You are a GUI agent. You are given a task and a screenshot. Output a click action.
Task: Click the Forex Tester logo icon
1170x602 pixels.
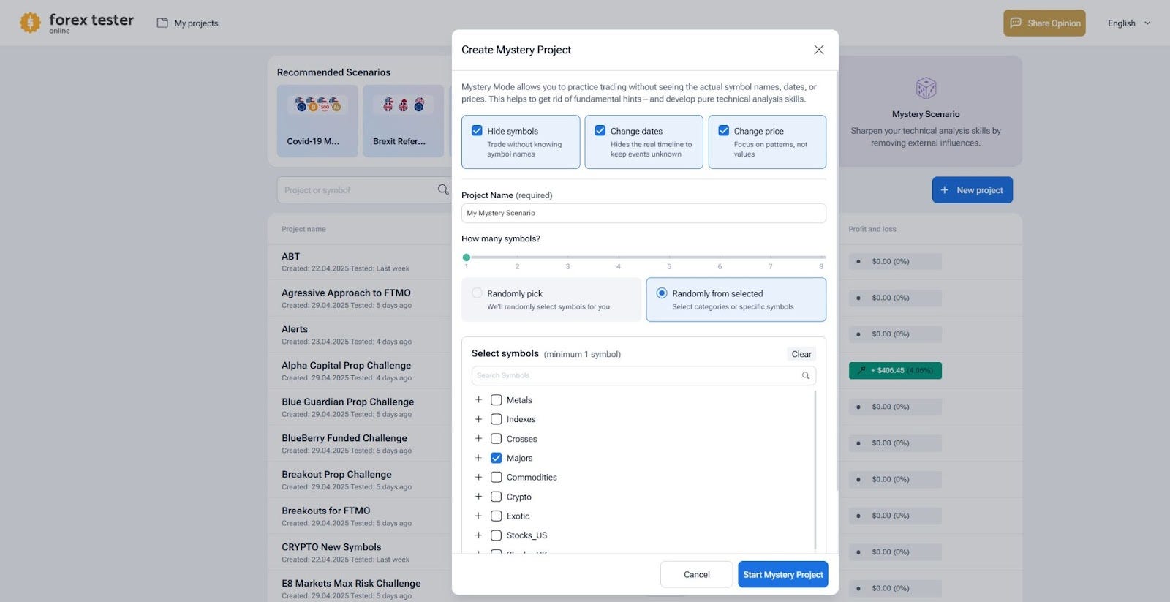pyautogui.click(x=30, y=23)
